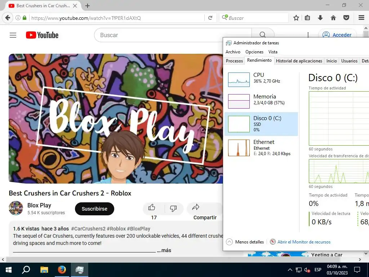Screen dimensions: 369x277
Task: Switch to Historial de aplicaciones tab
Action: tap(299, 61)
